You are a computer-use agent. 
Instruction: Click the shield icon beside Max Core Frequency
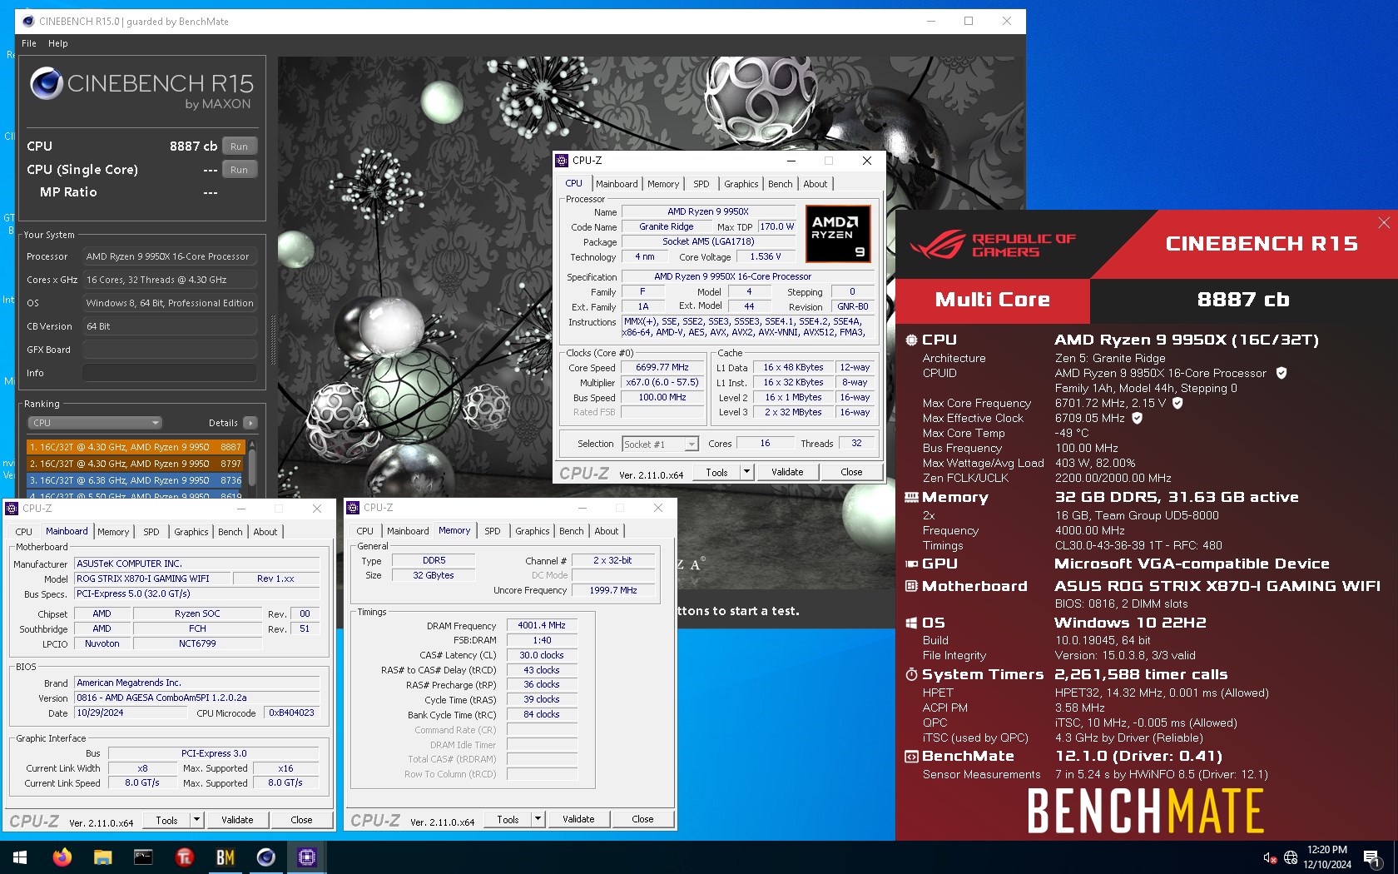(1177, 403)
